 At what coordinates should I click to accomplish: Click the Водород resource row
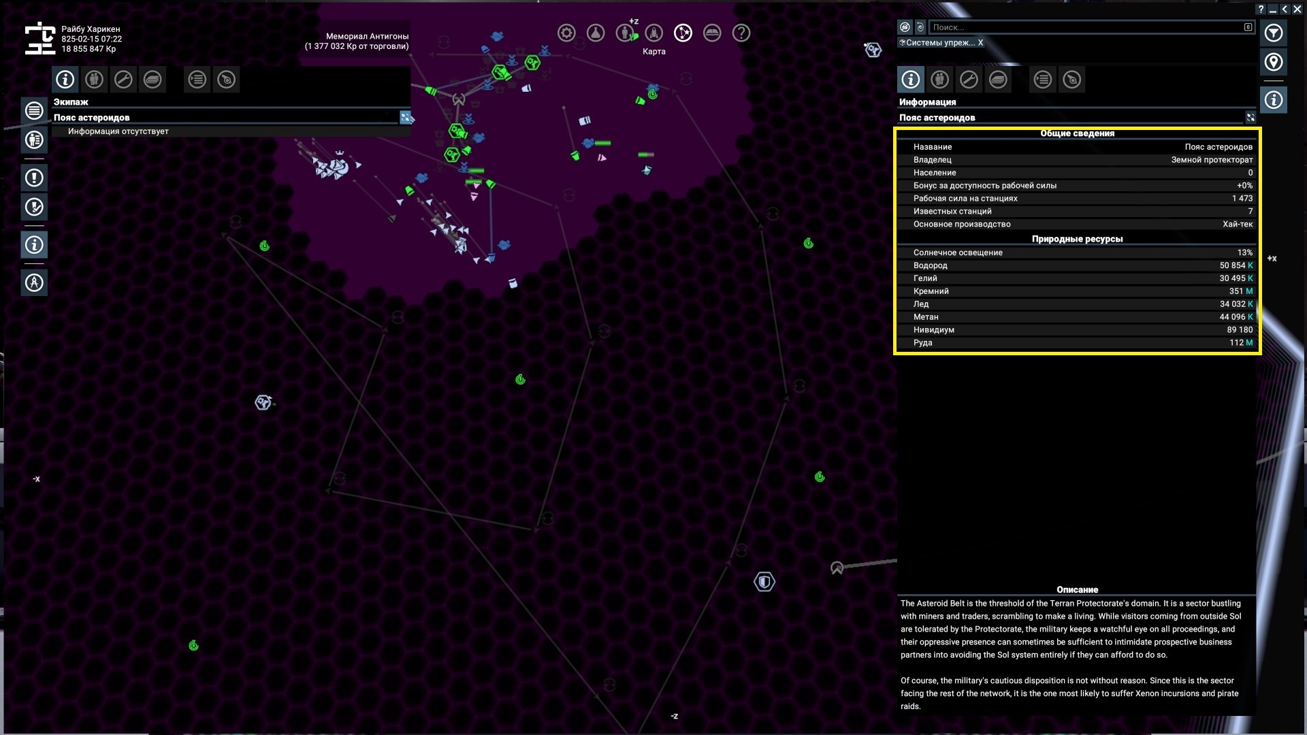1076,265
